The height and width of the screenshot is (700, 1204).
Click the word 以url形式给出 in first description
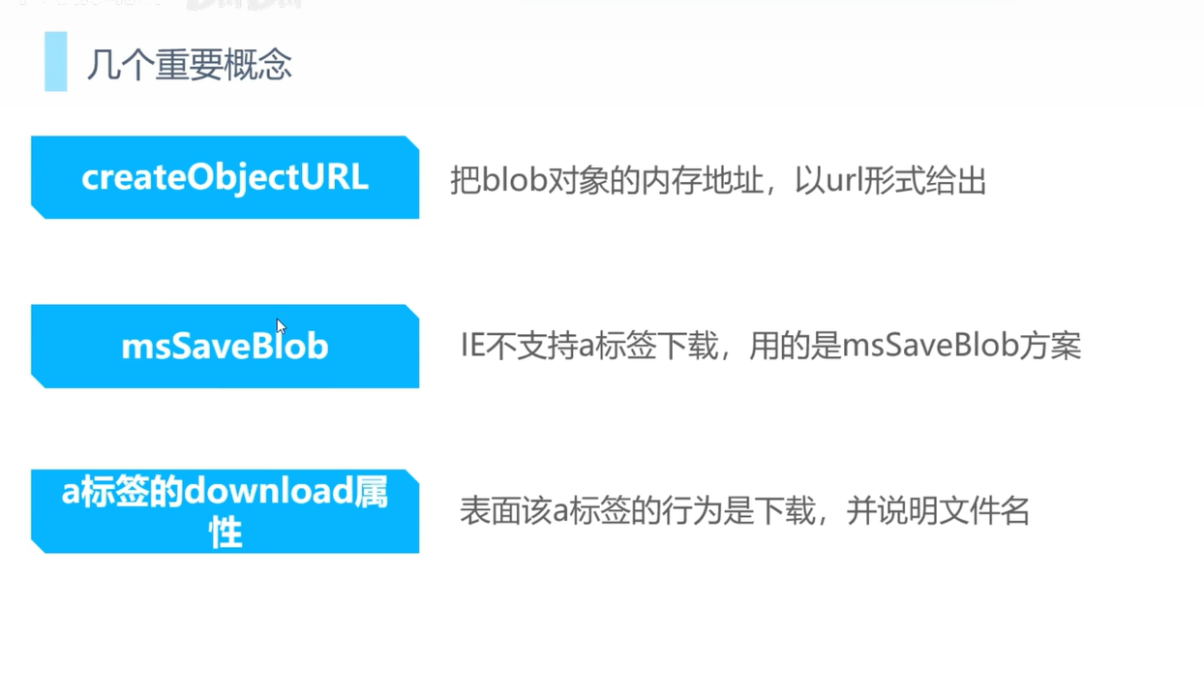click(890, 180)
